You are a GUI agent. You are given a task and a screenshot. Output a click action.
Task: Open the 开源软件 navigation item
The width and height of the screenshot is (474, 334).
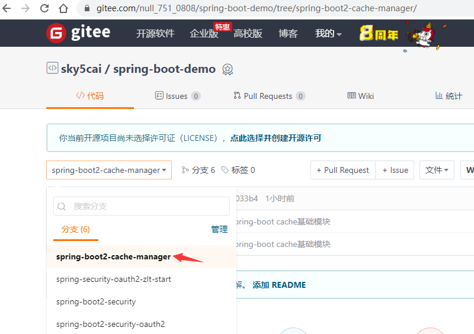point(155,33)
